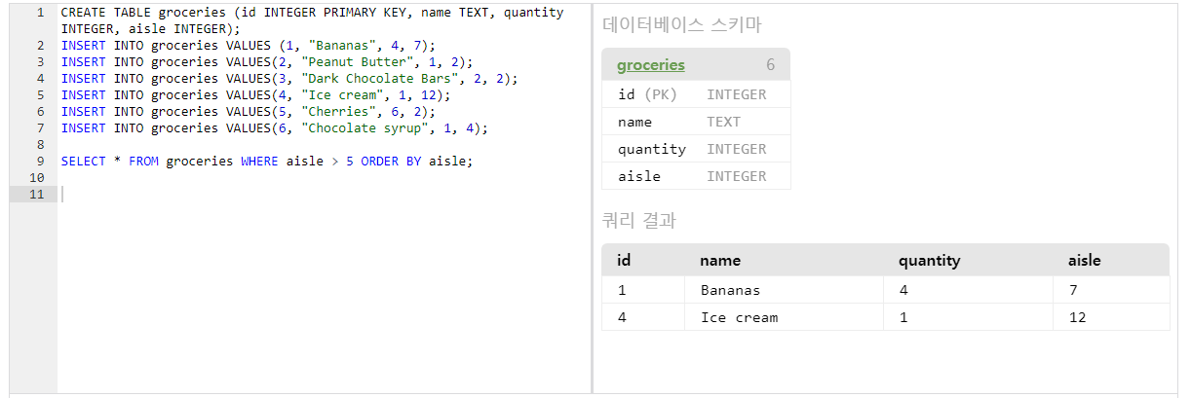The height and width of the screenshot is (398, 1191).
Task: Click the Peanut Butter INSERT statement line
Action: 267,61
